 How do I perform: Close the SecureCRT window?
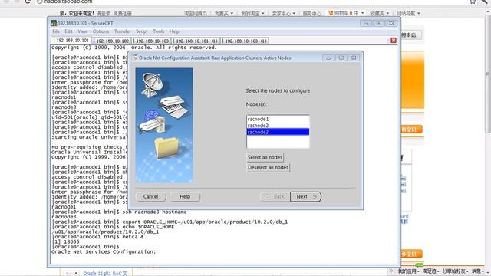(x=391, y=24)
